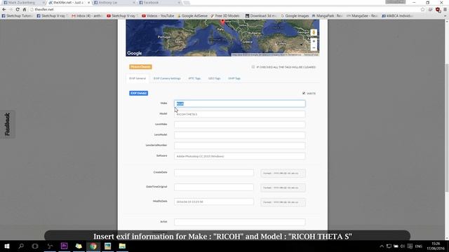This screenshot has height=252, width=449.
Task: Click into the Artist field
Action: pos(240,222)
